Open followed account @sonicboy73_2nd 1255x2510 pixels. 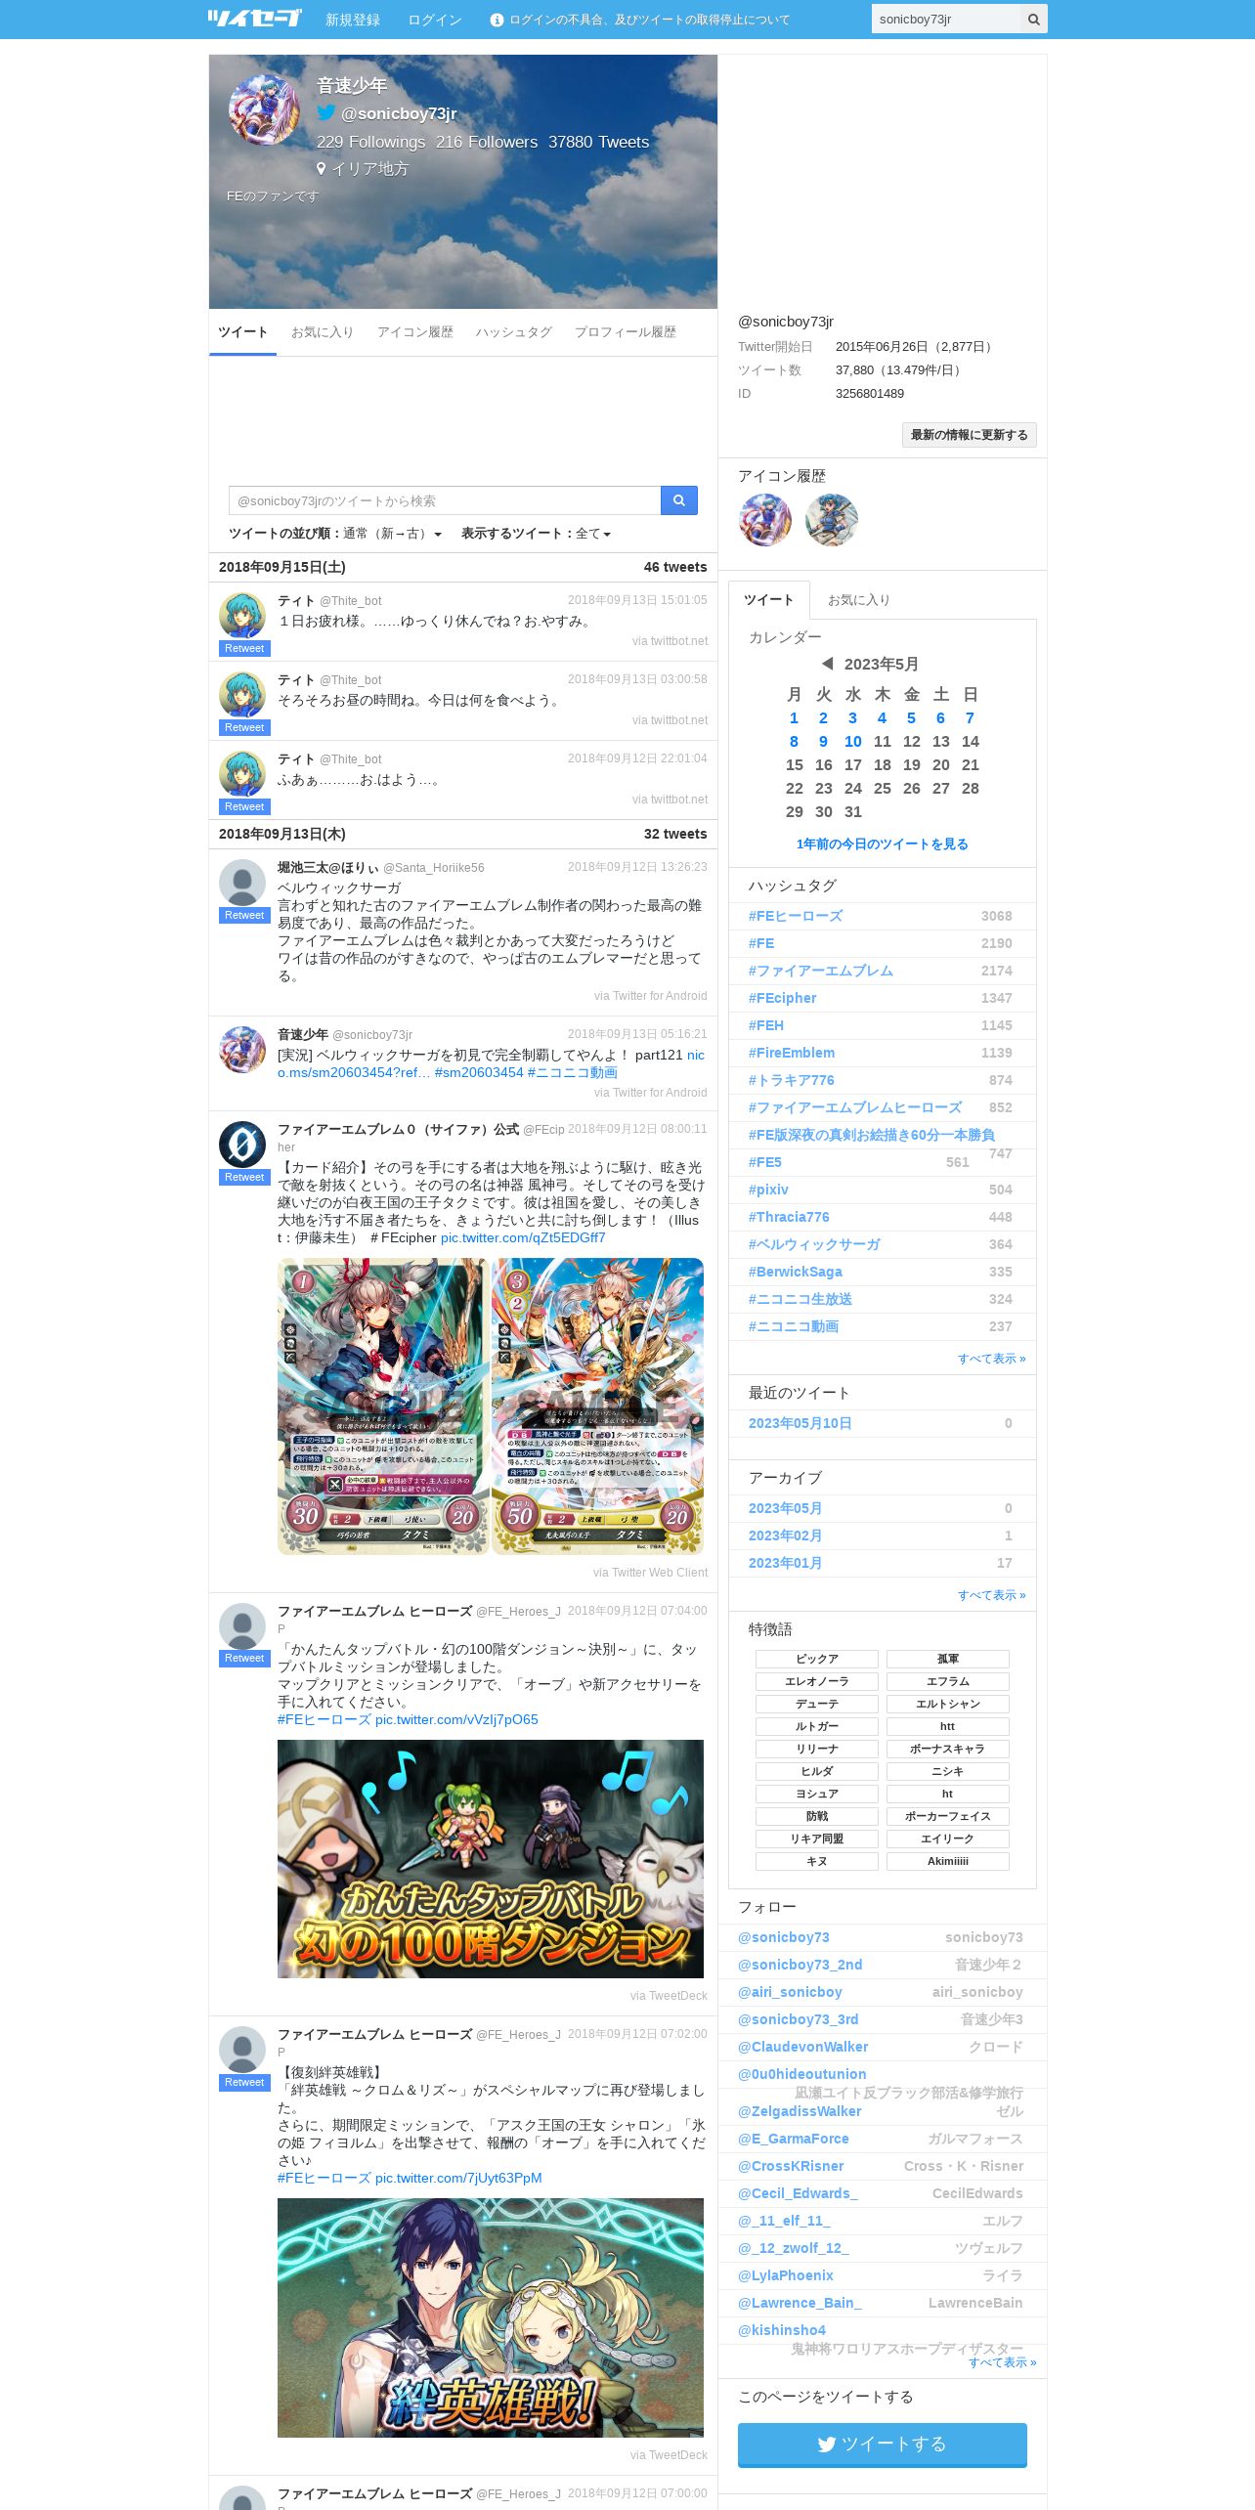pyautogui.click(x=801, y=1965)
